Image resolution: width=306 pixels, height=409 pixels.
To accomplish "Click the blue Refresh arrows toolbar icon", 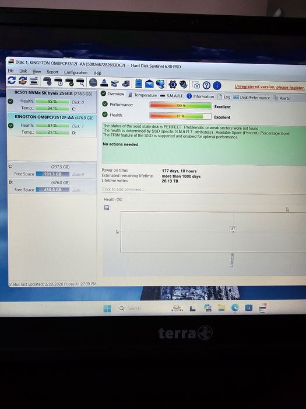I will [x=12, y=81].
